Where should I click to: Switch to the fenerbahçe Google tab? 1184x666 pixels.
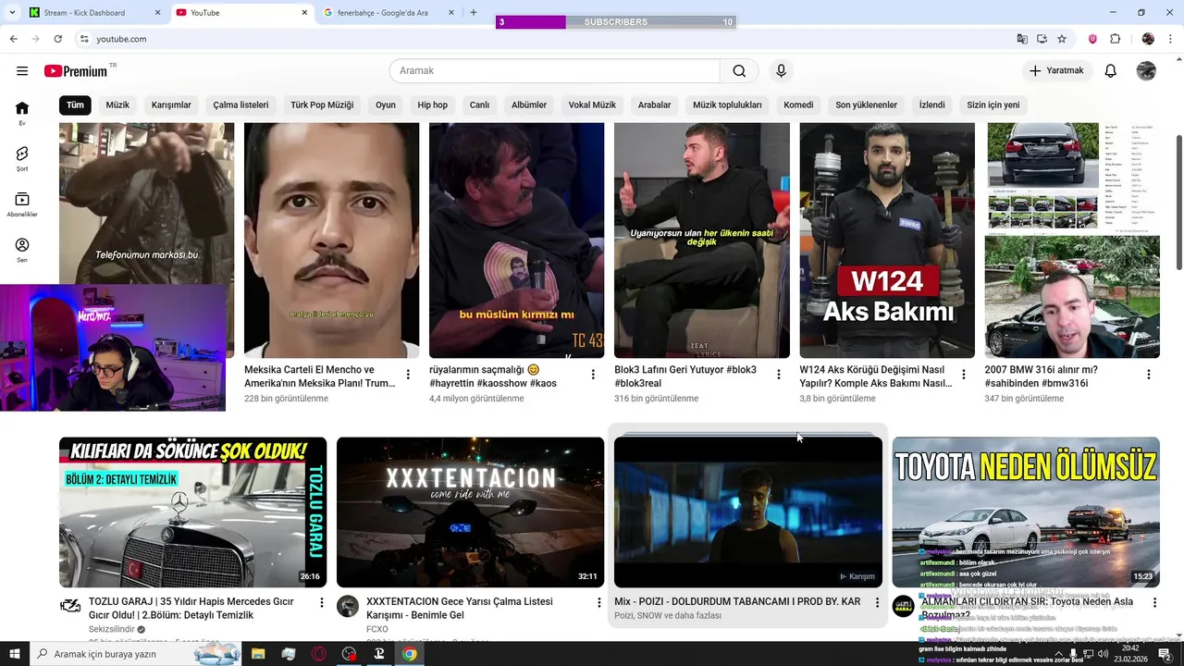click(388, 13)
